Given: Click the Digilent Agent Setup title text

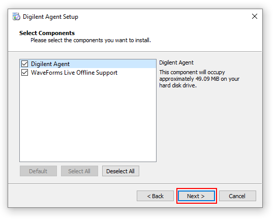Looking at the screenshot, I should [50, 17].
